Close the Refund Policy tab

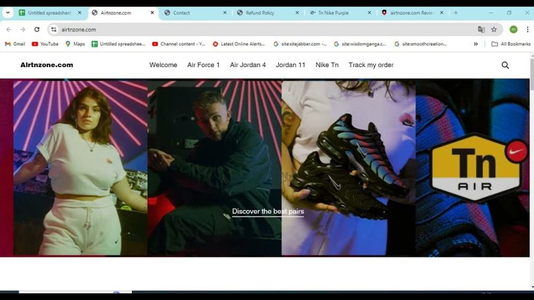tap(297, 12)
